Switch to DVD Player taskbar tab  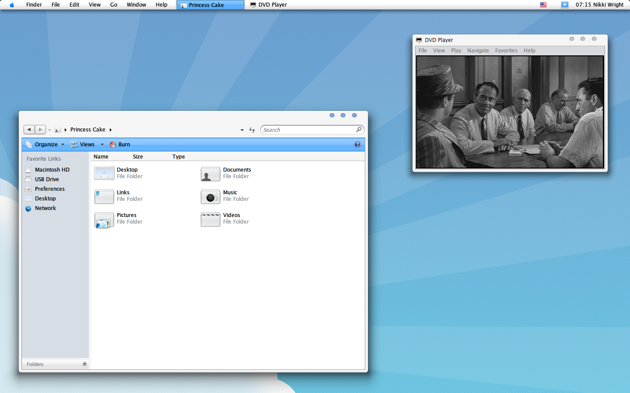pos(269,5)
